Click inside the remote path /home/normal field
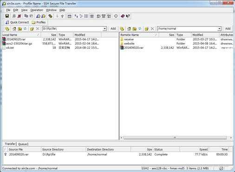This screenshot has width=235, height=172. pos(187,29)
